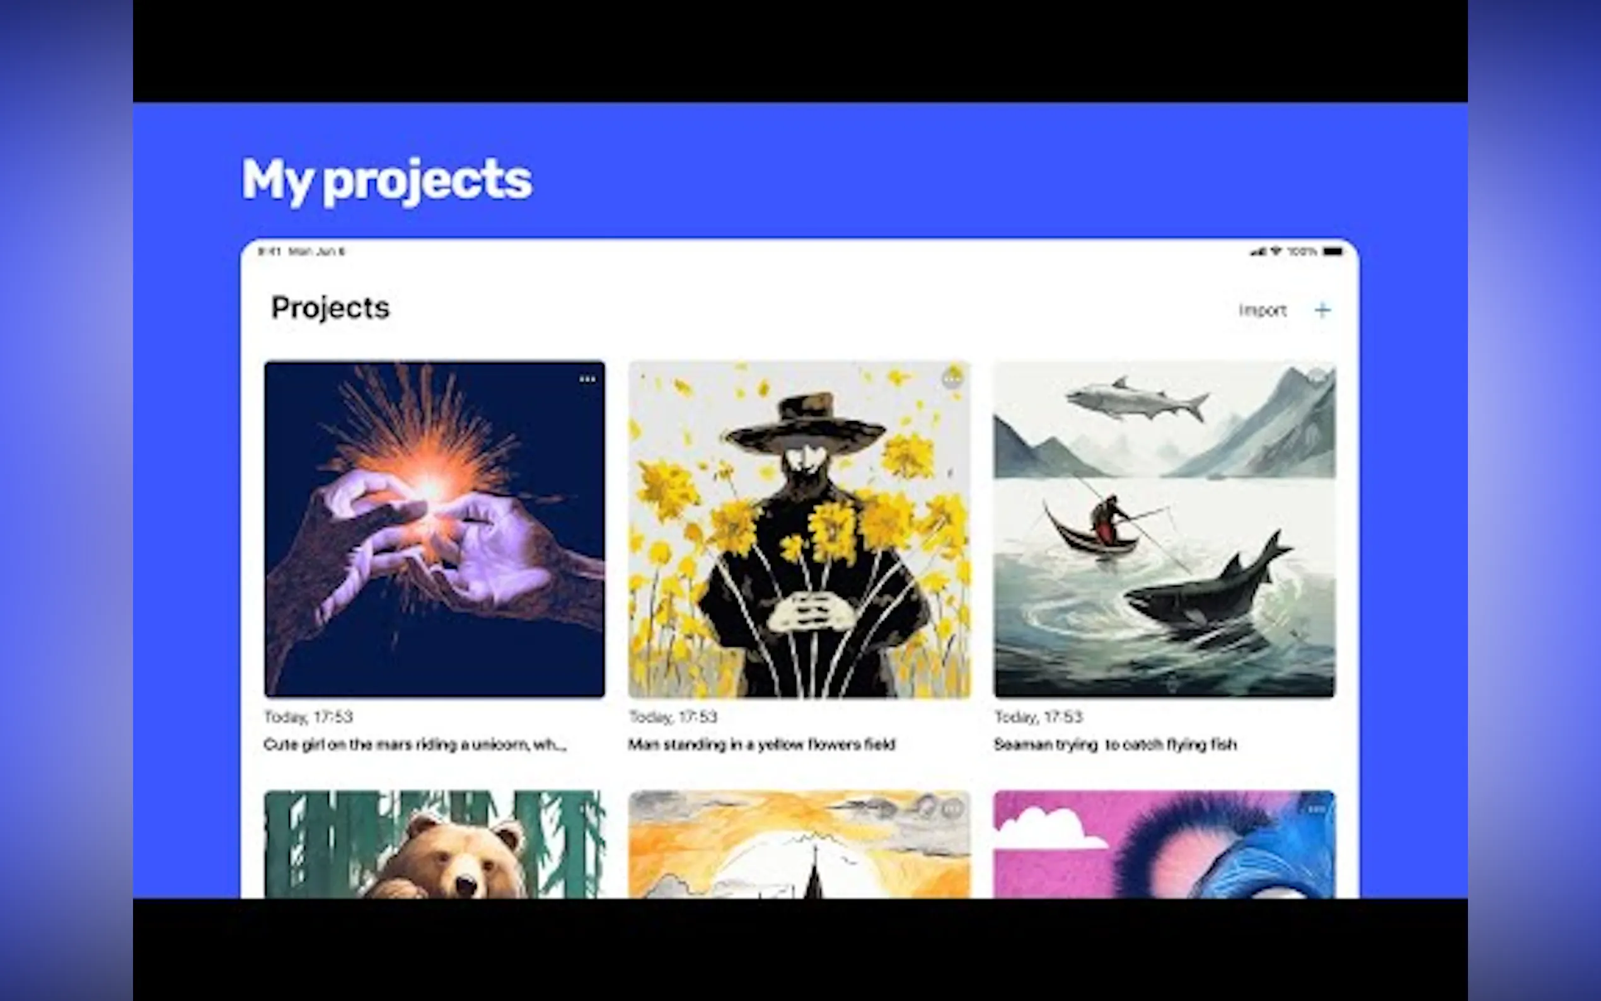Click the battery icon in status bar
This screenshot has height=1001, width=1601.
click(x=1332, y=252)
